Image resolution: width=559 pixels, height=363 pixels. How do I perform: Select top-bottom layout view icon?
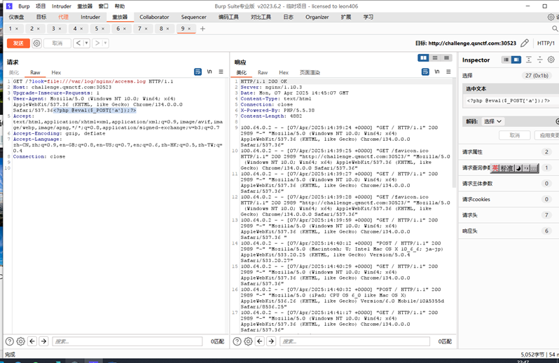435,57
